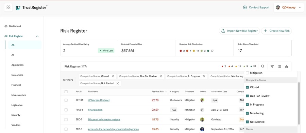
Task: Open the apps grid menu icon
Action: coord(8,7)
